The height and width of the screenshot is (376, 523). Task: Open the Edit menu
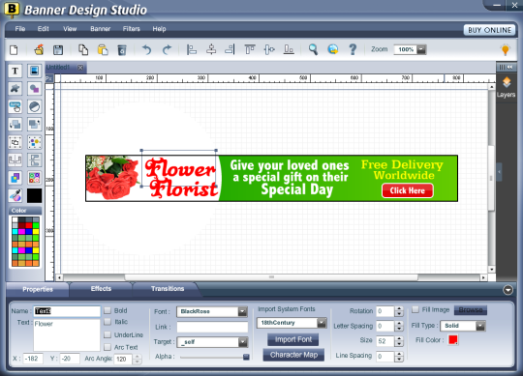(x=43, y=29)
